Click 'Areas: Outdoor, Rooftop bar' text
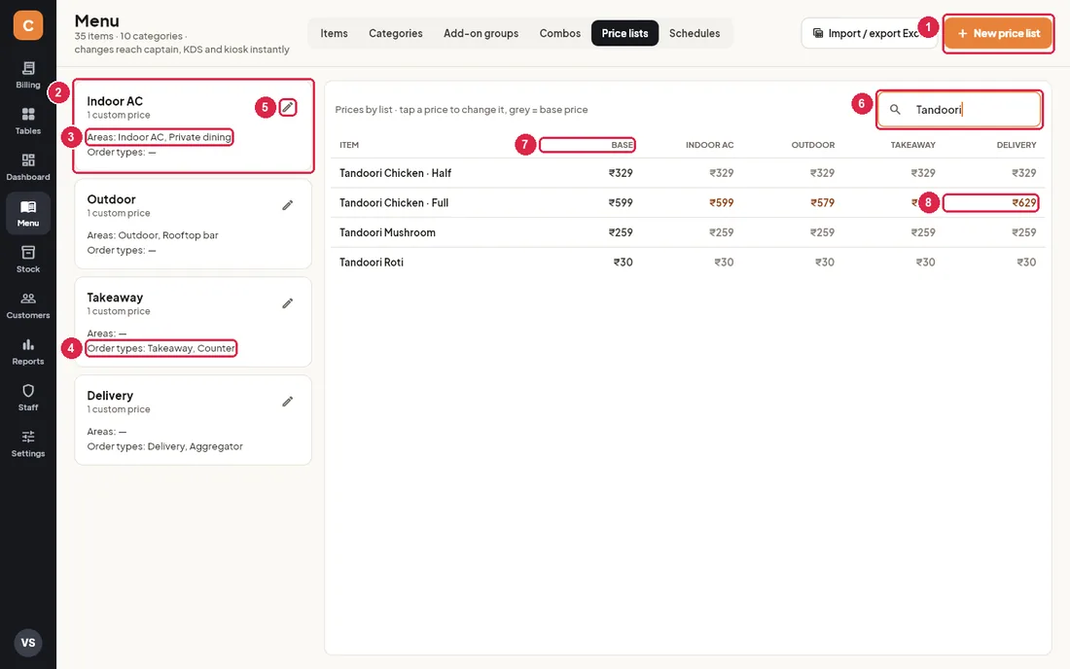Image resolution: width=1070 pixels, height=669 pixels. (152, 235)
